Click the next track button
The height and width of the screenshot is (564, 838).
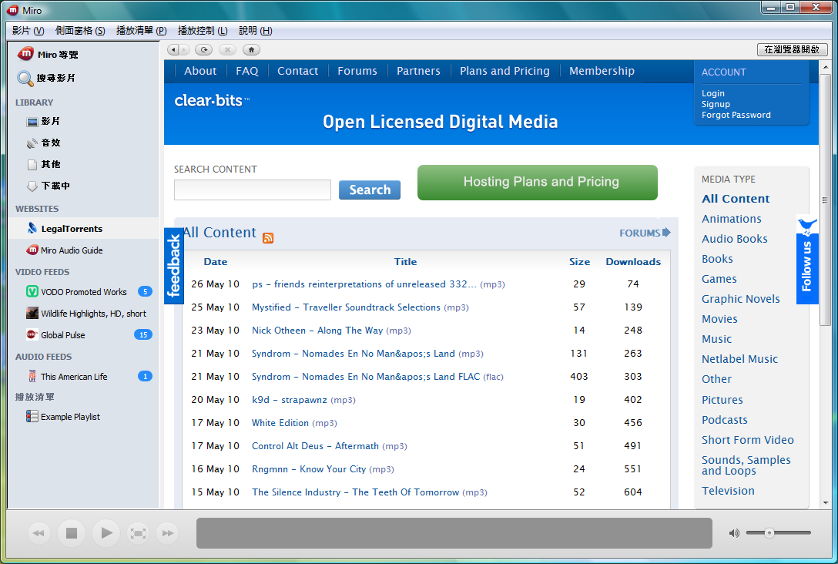click(168, 533)
